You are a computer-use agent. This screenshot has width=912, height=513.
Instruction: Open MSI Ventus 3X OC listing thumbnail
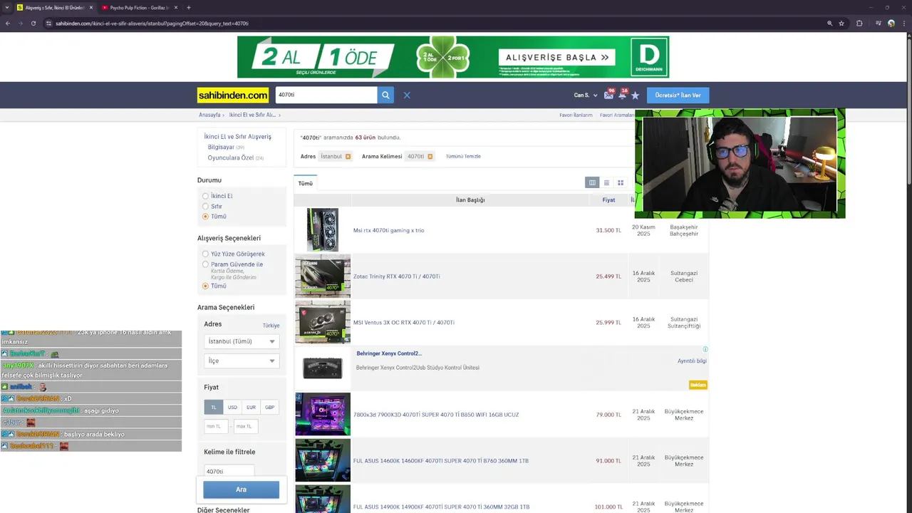click(x=323, y=322)
